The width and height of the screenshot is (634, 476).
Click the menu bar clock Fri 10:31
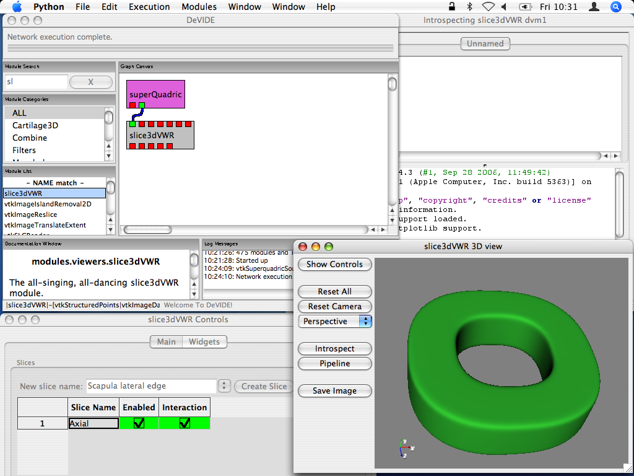(559, 6)
